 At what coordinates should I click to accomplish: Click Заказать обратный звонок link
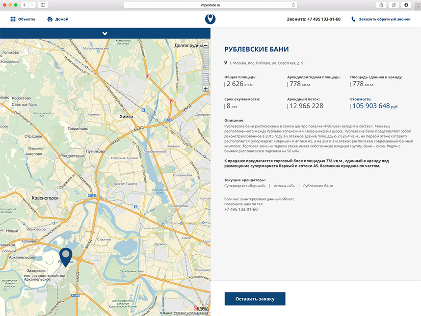click(x=384, y=19)
